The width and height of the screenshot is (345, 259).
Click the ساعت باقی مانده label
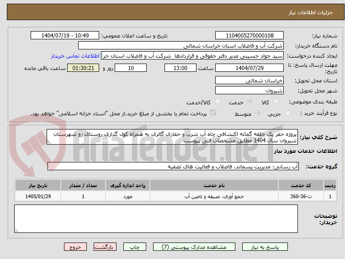[45, 68]
